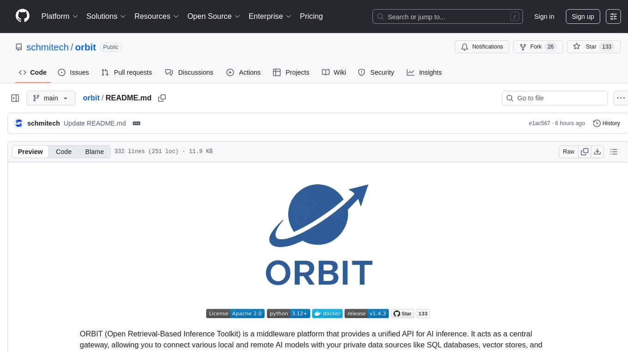Select the Blame view
Image resolution: width=628 pixels, height=352 pixels.
coord(95,152)
